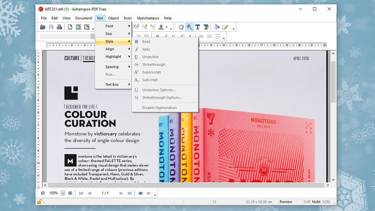Screen dimensions: 375x211
Task: Click the vertical scrollbar thumb
Action: 333,82
